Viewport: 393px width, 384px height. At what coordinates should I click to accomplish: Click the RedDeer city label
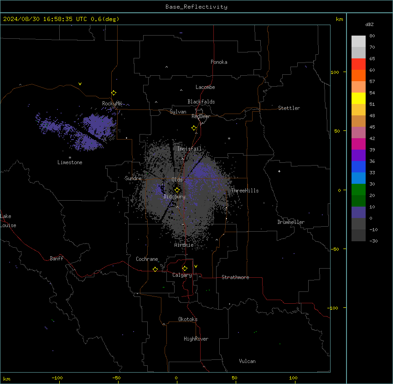coord(201,116)
